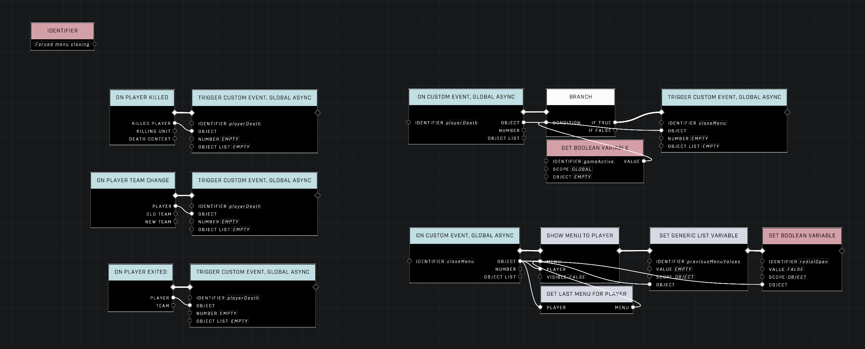Click Set Boolean Variable's execution output diamond
The image size is (865, 349).
(841, 251)
